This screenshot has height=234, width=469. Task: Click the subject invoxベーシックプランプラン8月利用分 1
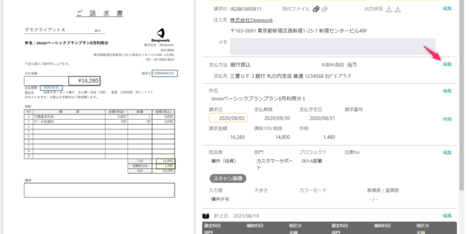coord(258,99)
